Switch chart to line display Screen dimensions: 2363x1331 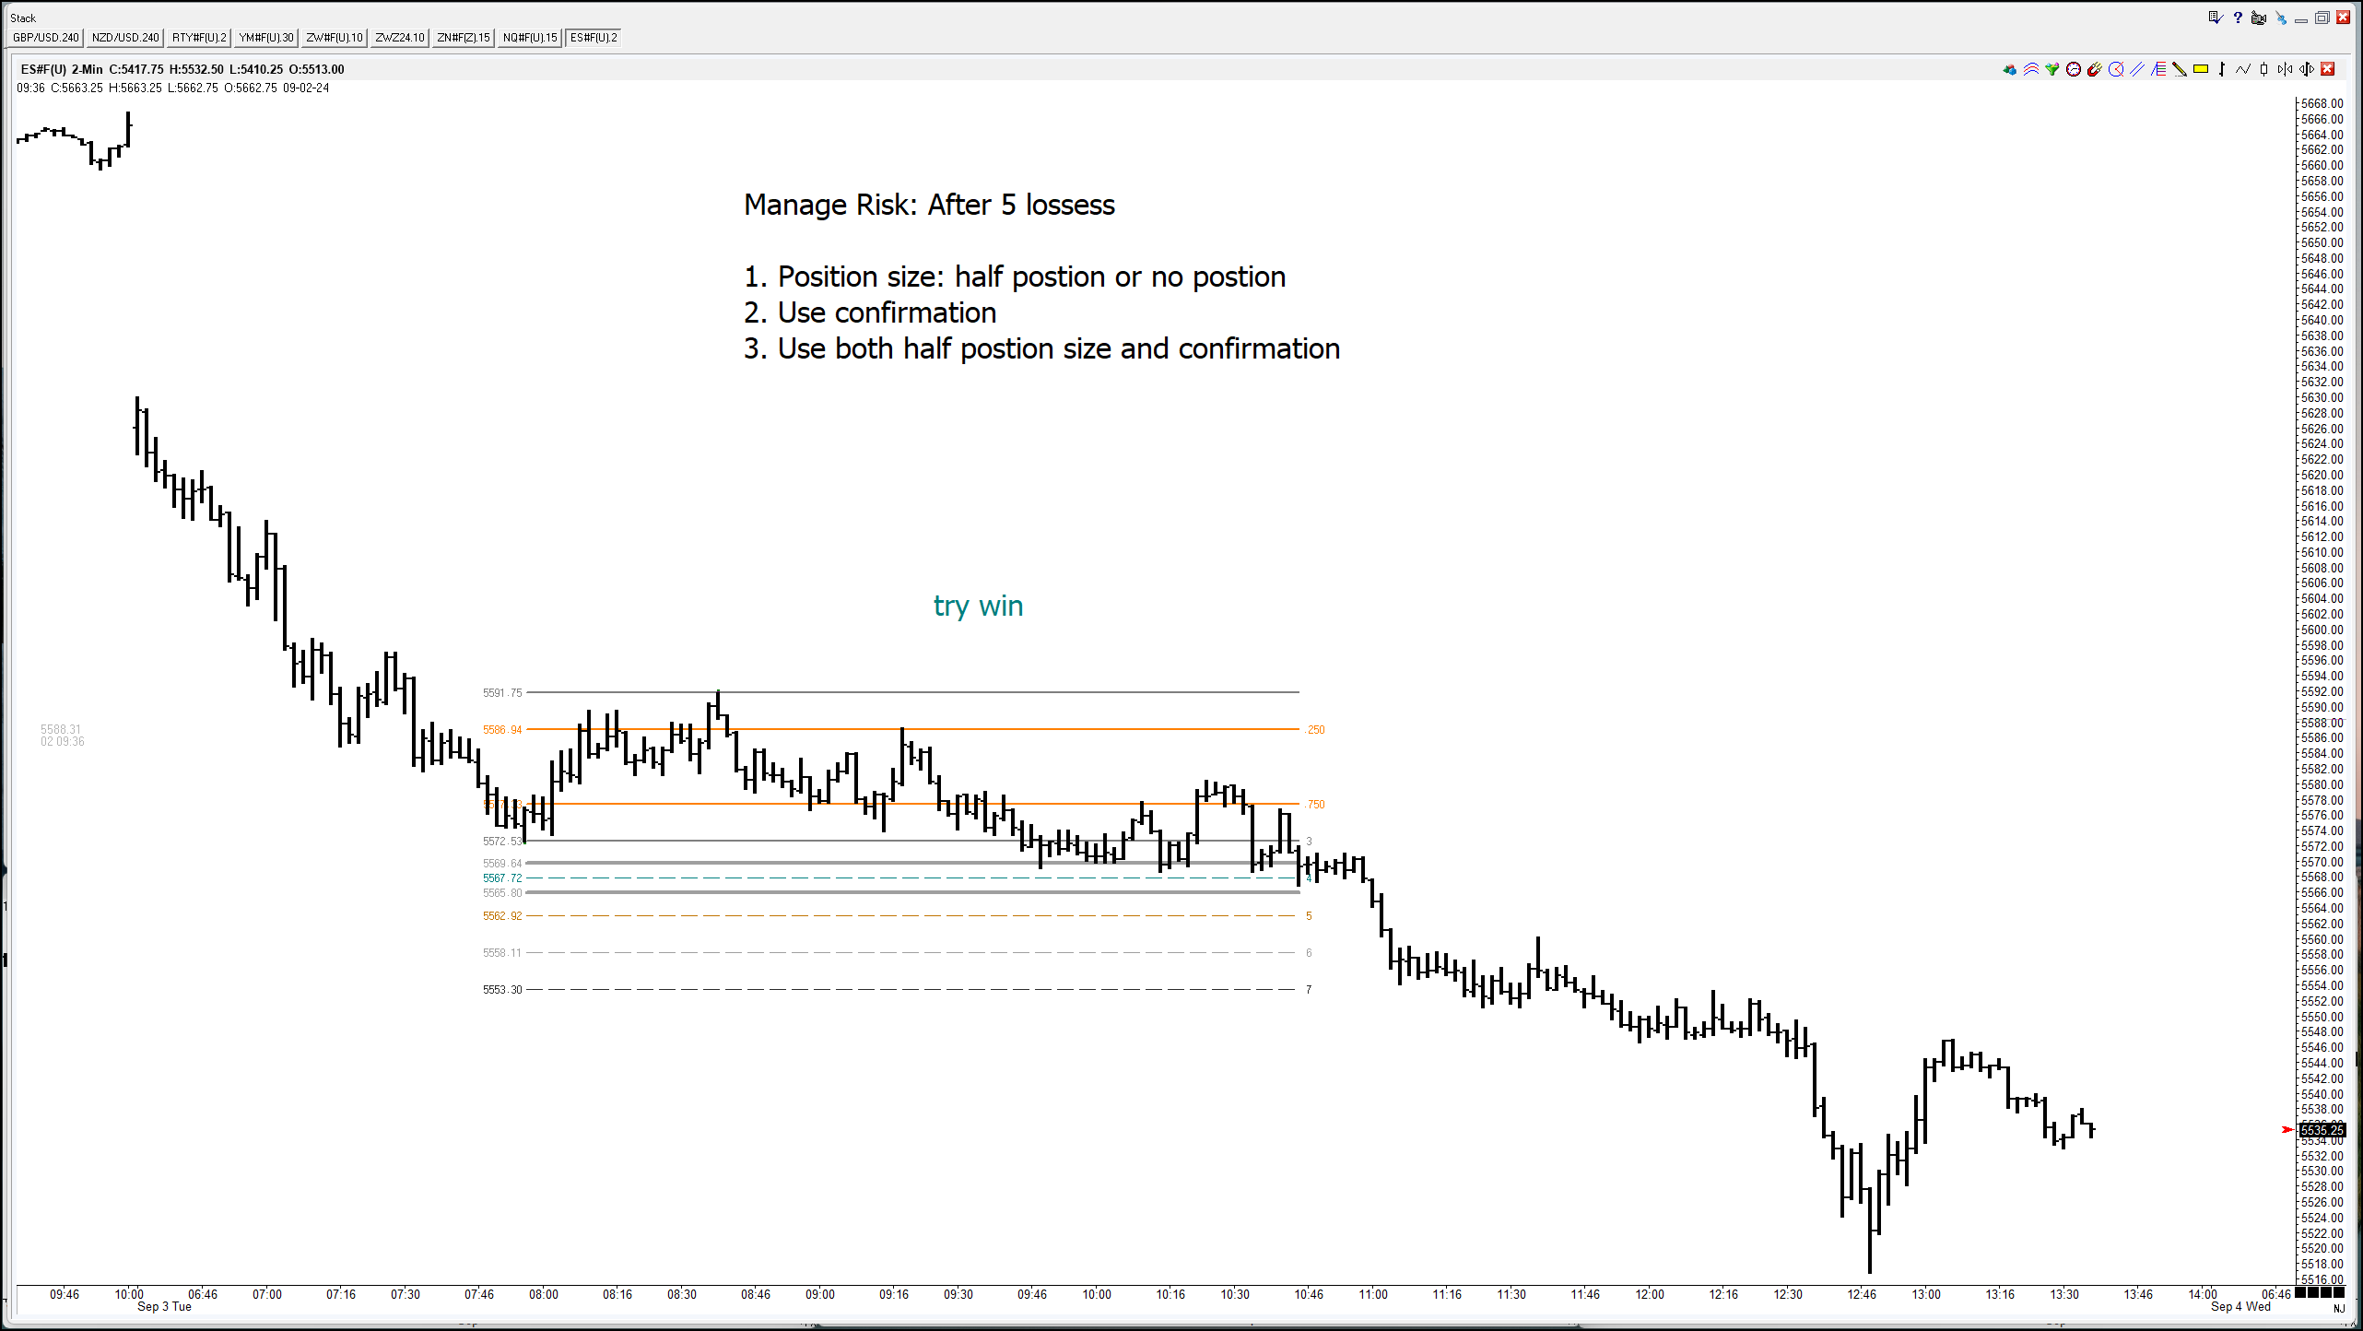click(2243, 69)
